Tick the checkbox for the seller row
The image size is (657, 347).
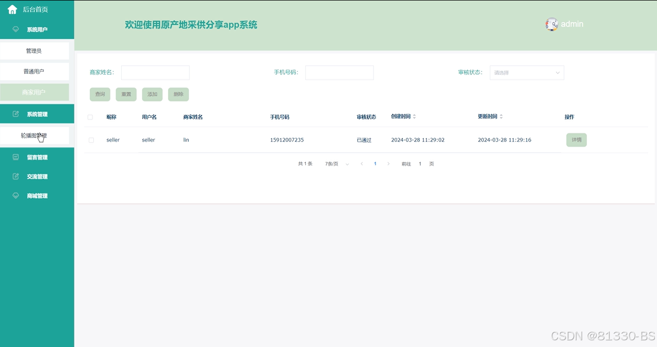(x=91, y=140)
